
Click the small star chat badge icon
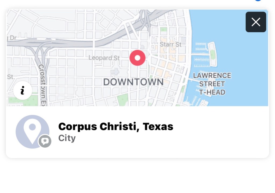click(45, 141)
